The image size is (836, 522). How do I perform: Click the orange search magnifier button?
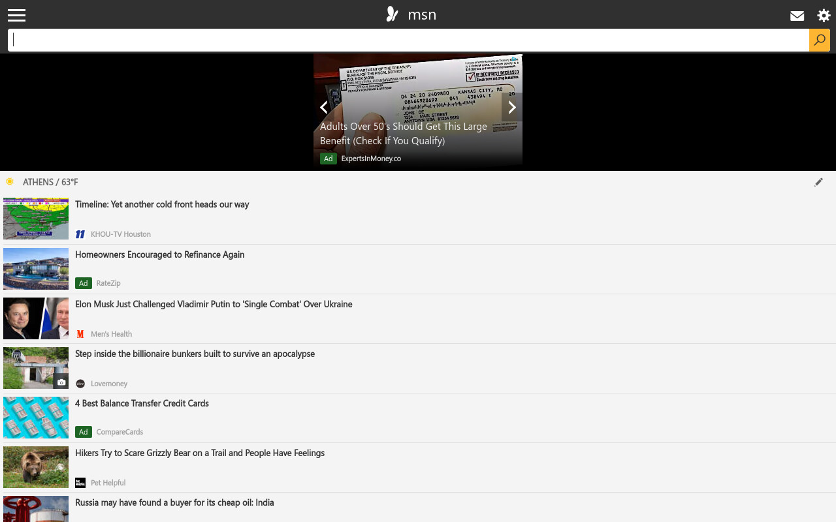(820, 40)
